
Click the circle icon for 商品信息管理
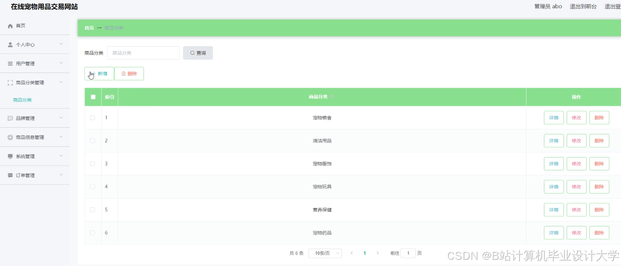[x=10, y=137]
